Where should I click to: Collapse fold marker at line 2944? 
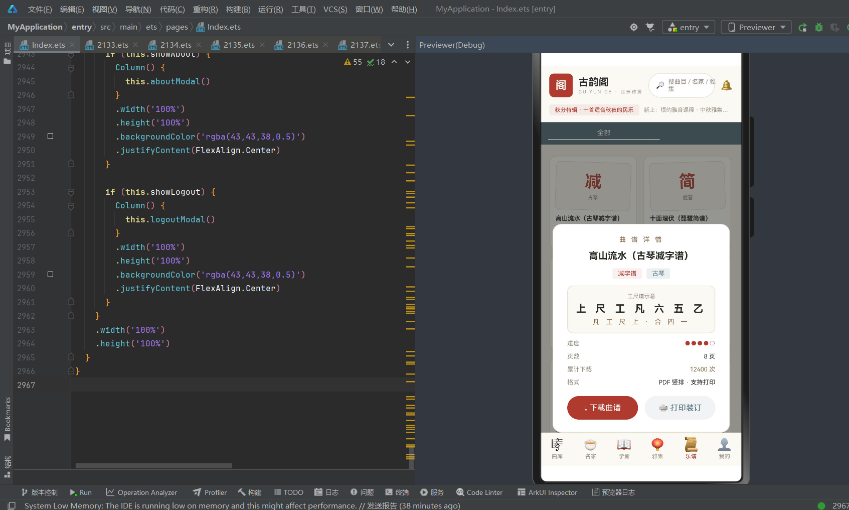(x=71, y=68)
